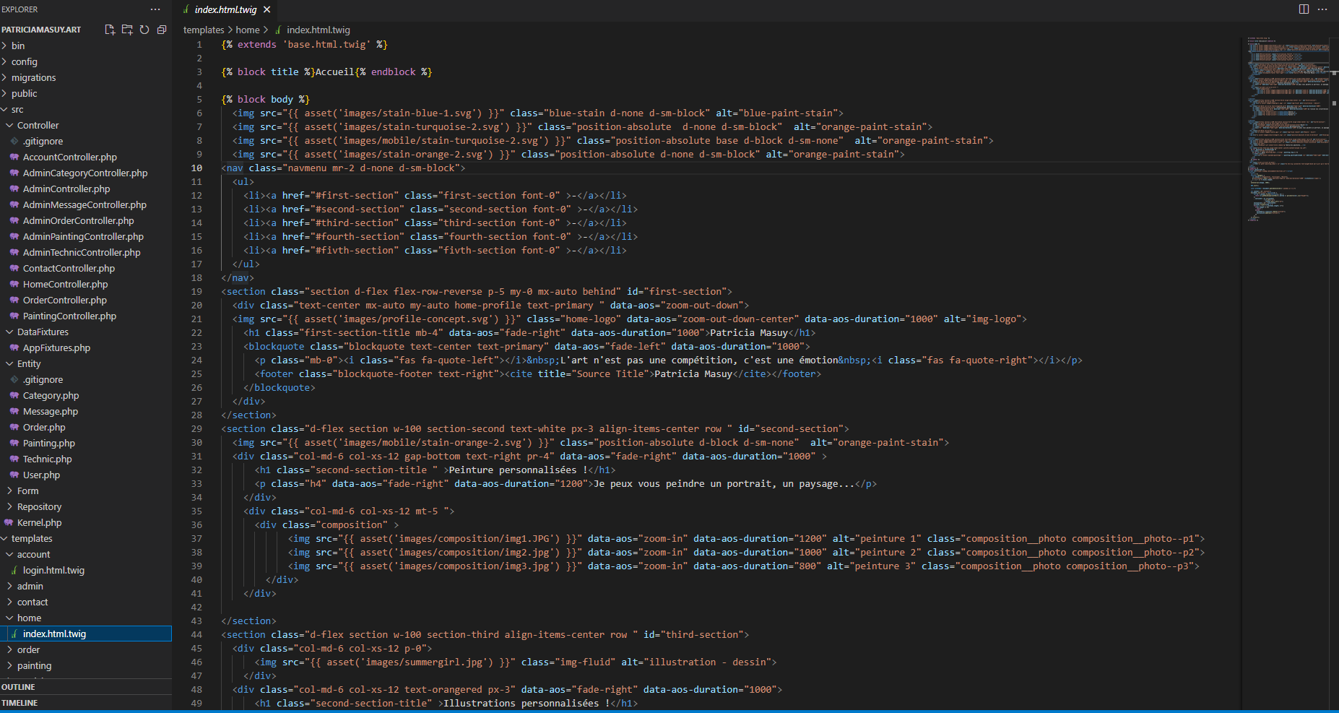Create a new file in the Explorer
This screenshot has height=713, width=1339.
pyautogui.click(x=110, y=30)
